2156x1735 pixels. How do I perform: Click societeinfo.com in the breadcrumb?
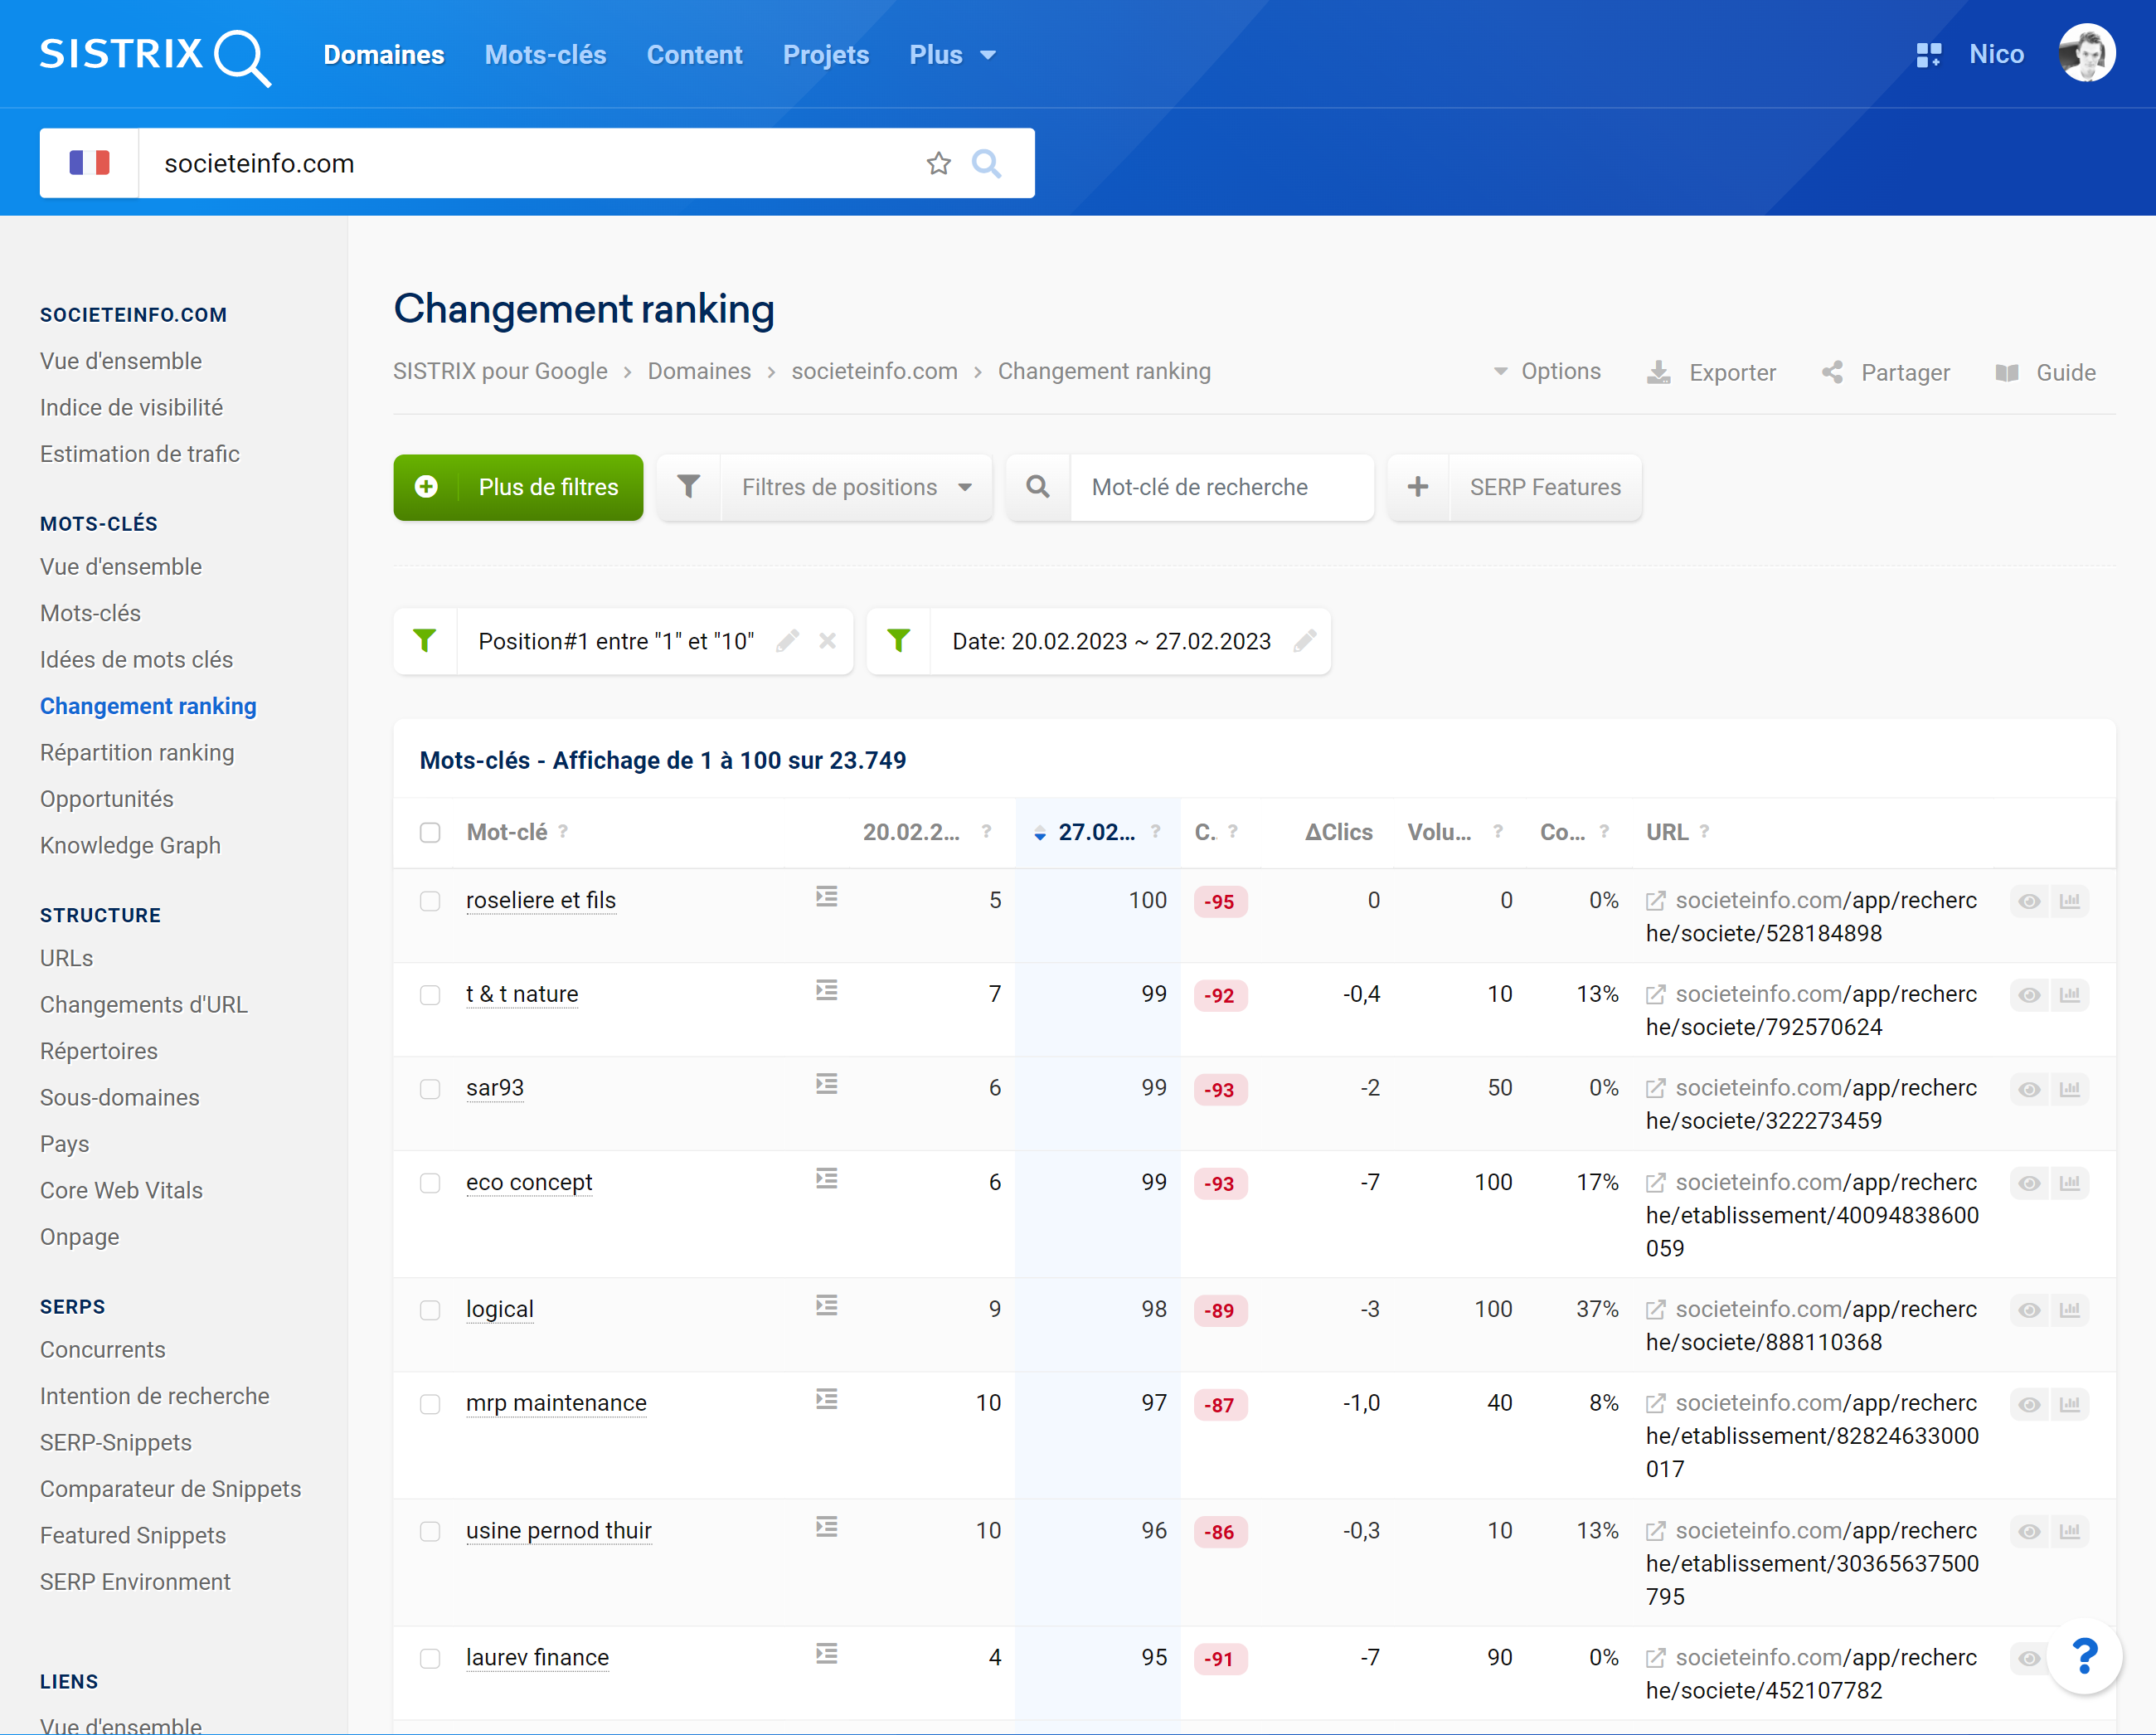874,371
